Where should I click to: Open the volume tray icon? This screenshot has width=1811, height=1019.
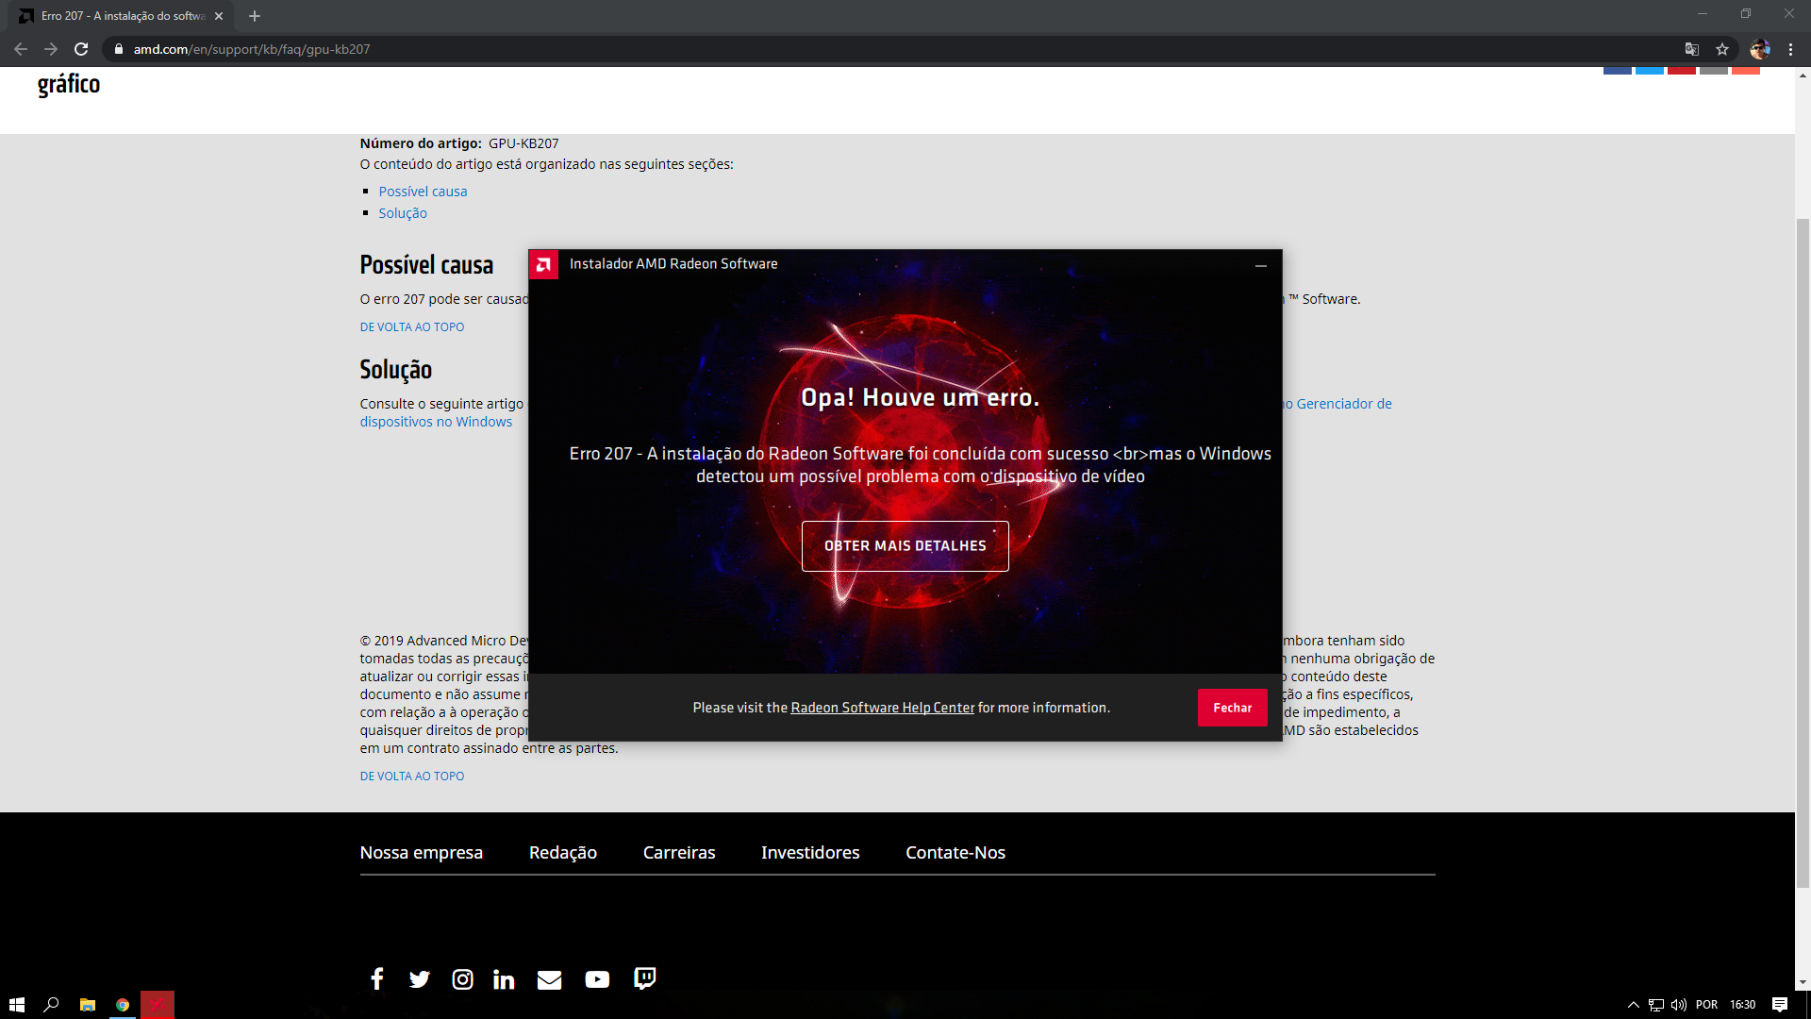pyautogui.click(x=1679, y=1005)
